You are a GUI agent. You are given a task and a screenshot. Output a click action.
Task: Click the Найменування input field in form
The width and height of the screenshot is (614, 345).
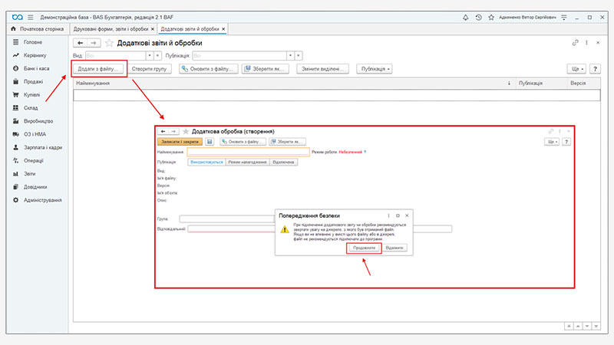(x=247, y=152)
